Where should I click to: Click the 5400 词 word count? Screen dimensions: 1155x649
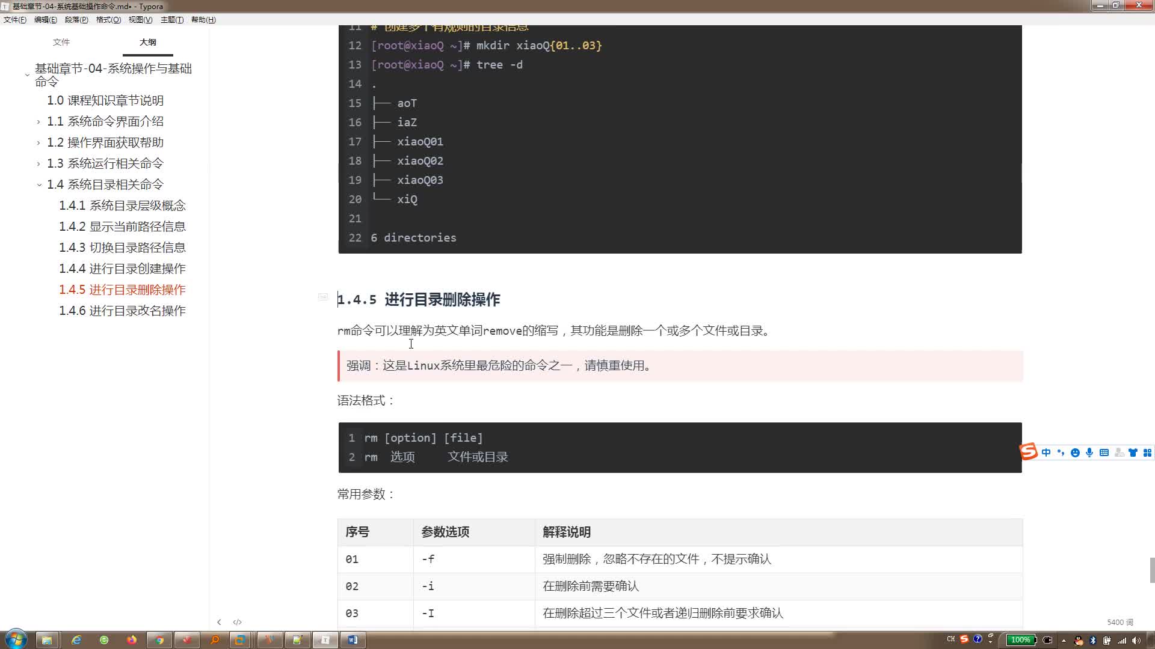(1120, 623)
